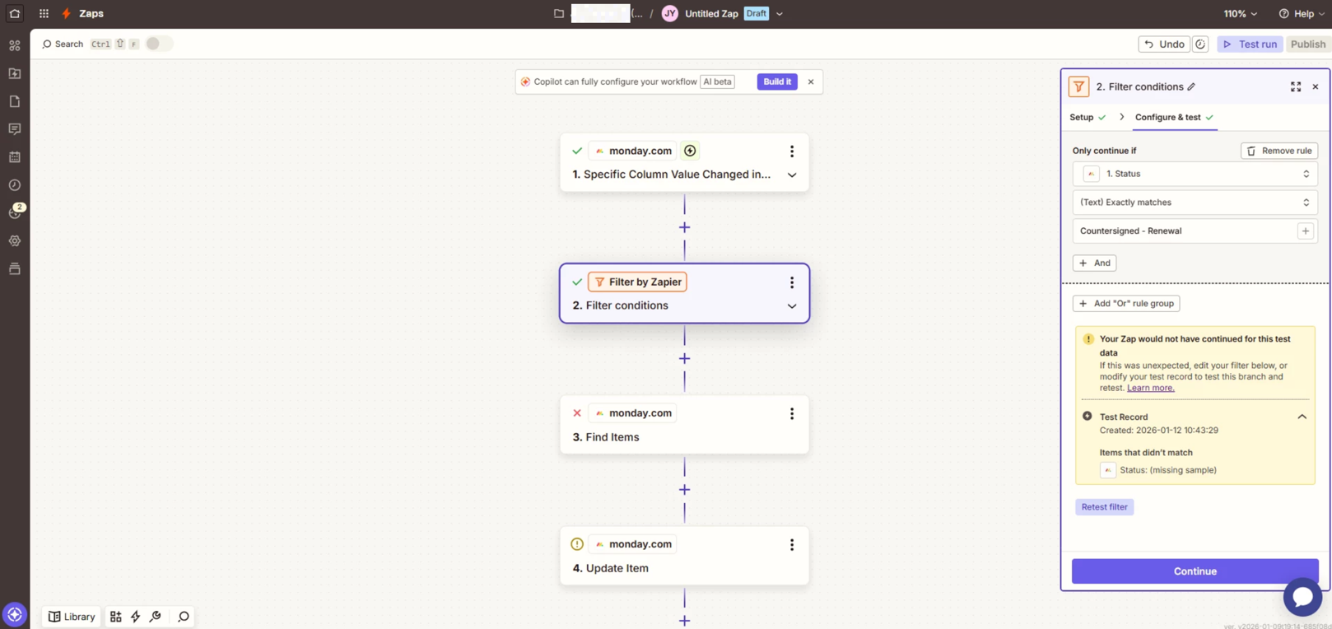Collapse the Test Record section
This screenshot has height=629, width=1332.
[1302, 417]
